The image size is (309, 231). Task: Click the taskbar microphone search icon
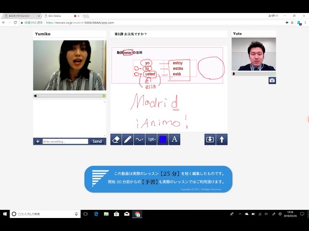[x=76, y=214]
